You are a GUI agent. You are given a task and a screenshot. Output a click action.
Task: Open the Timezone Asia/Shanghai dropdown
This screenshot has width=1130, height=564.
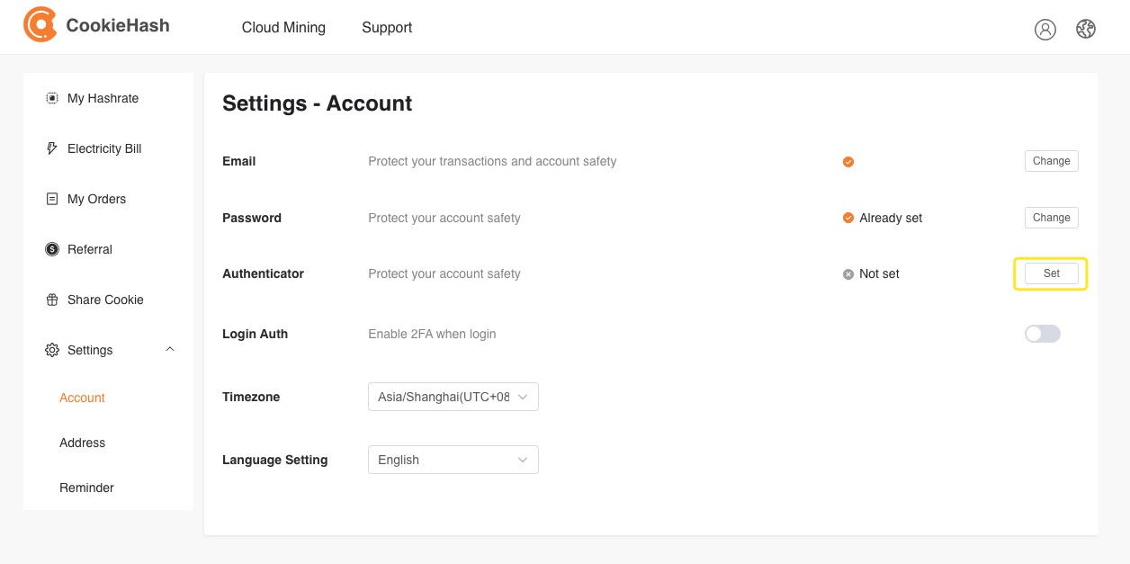[x=453, y=397]
